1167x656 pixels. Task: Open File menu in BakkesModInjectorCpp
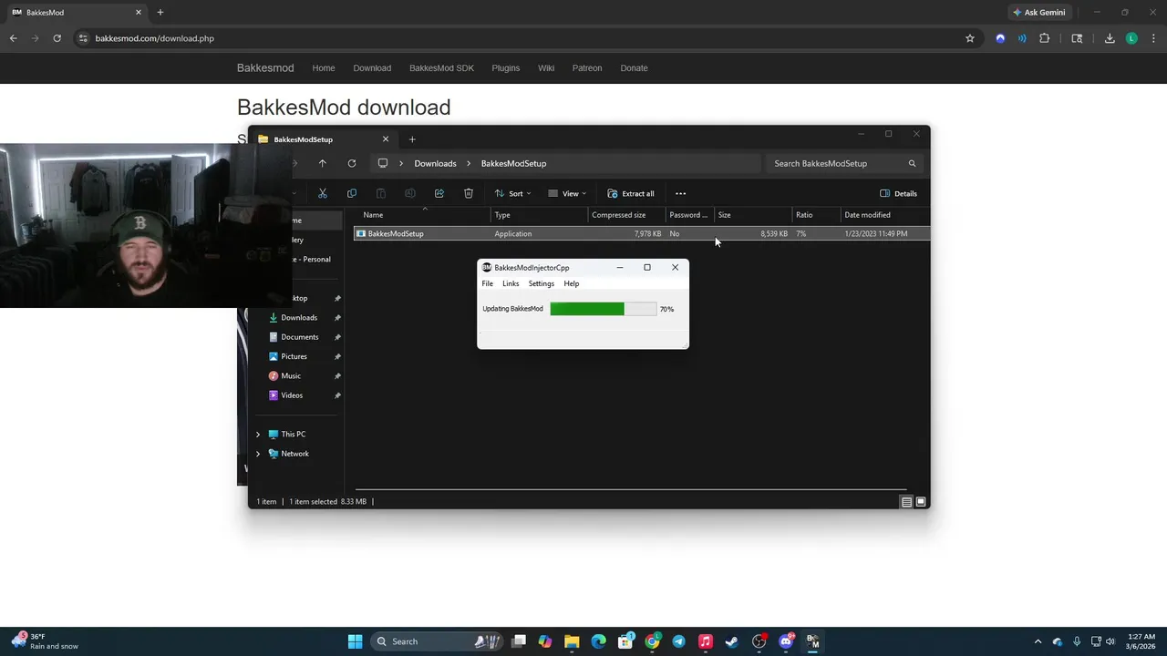488,283
